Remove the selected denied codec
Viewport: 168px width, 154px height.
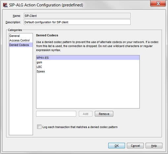coord(104,114)
